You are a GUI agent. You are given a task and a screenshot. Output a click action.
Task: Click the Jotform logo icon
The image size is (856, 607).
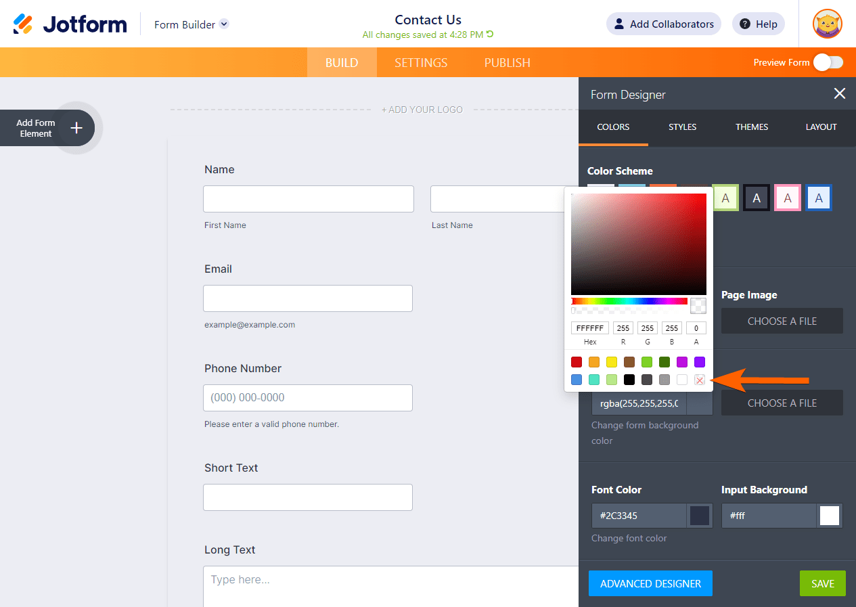(x=23, y=24)
